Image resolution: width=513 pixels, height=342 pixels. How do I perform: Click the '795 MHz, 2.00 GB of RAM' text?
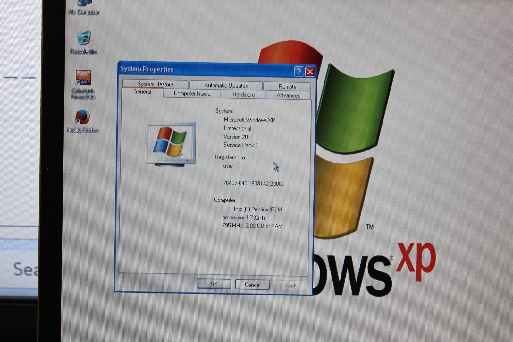pyautogui.click(x=252, y=226)
